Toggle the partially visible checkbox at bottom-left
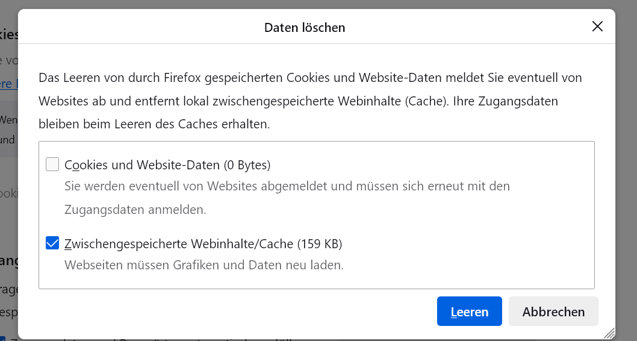The image size is (637, 341). tap(3, 339)
